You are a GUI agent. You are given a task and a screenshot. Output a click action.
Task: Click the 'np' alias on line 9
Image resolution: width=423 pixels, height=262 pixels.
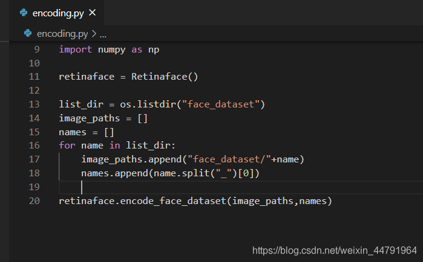coord(154,50)
